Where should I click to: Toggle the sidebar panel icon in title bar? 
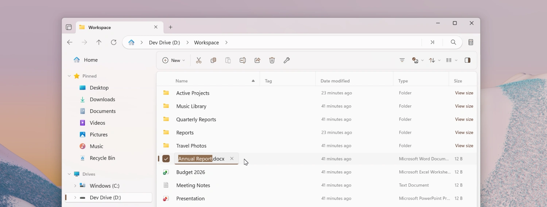[69, 27]
